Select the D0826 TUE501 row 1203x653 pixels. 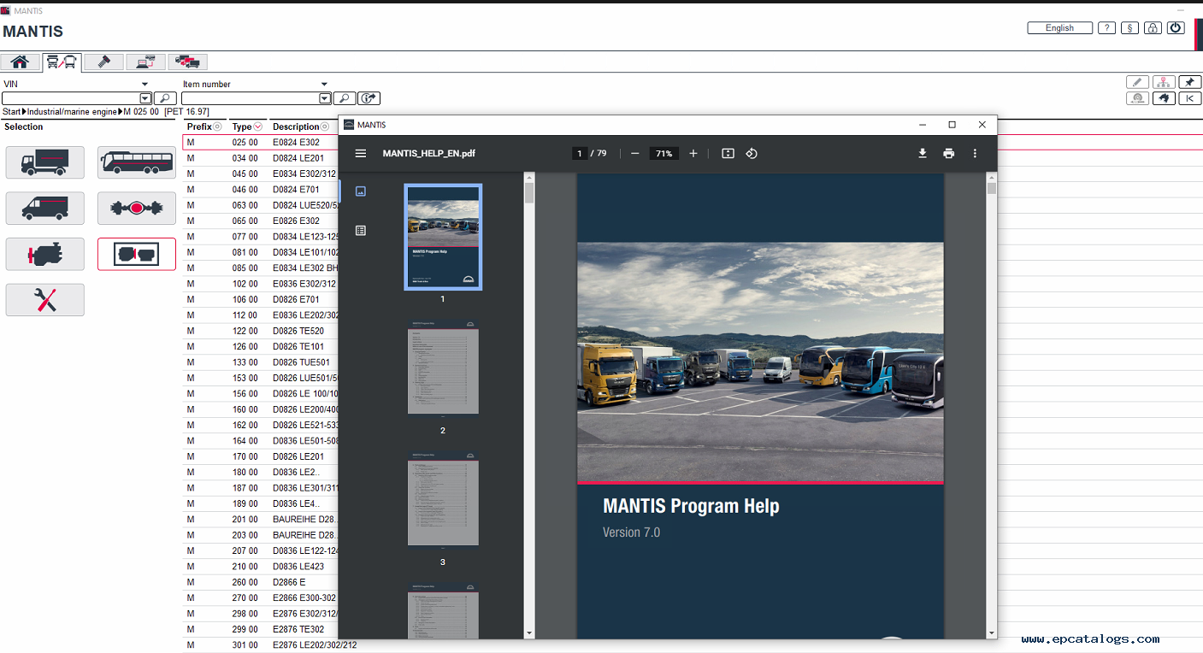click(x=261, y=362)
